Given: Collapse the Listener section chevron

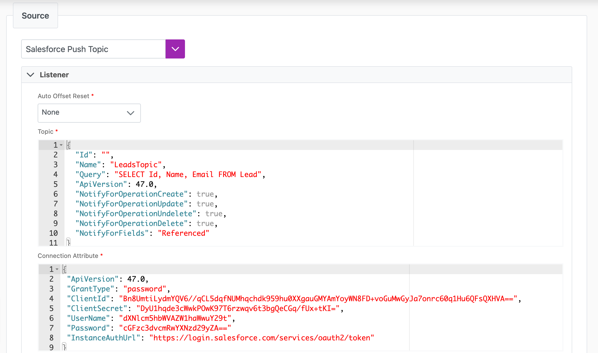Looking at the screenshot, I should pyautogui.click(x=30, y=75).
